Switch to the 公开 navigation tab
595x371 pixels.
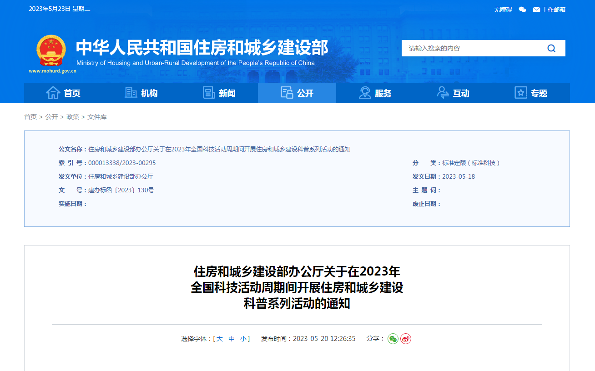297,93
